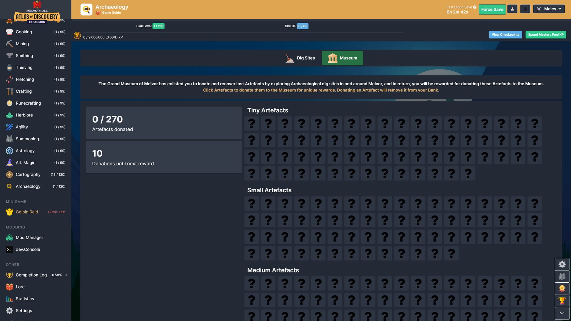Screen dimensions: 571x321
Task: Open the potions icon in the top bar
Action: tap(512, 9)
